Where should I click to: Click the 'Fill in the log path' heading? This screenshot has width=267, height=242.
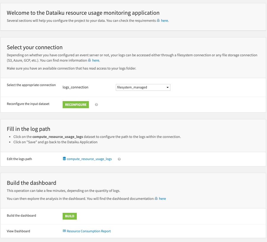point(28,129)
